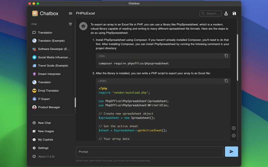
Task: Copy the PHP code block
Action: click(226, 81)
